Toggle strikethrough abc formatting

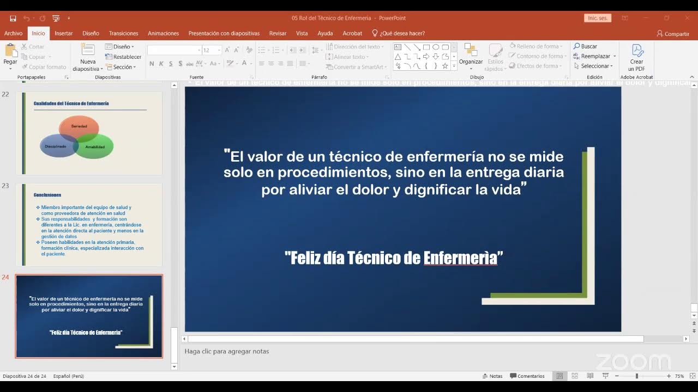pyautogui.click(x=189, y=64)
